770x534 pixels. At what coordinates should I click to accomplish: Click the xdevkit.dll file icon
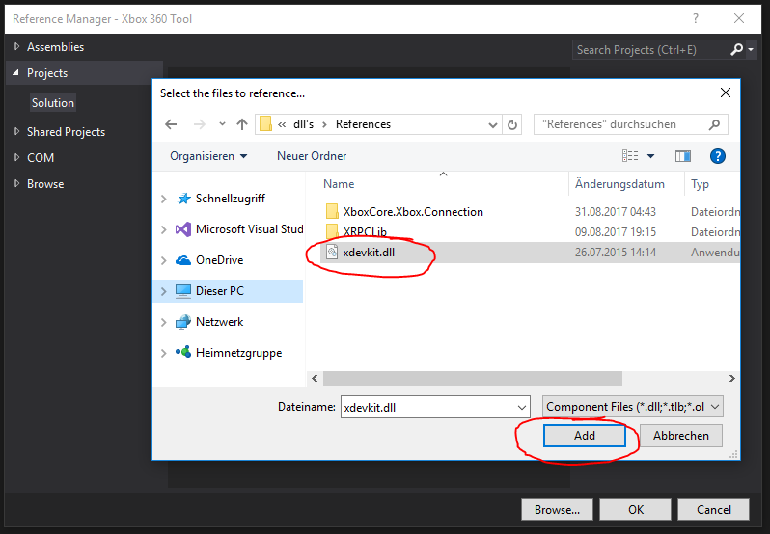pyautogui.click(x=332, y=252)
